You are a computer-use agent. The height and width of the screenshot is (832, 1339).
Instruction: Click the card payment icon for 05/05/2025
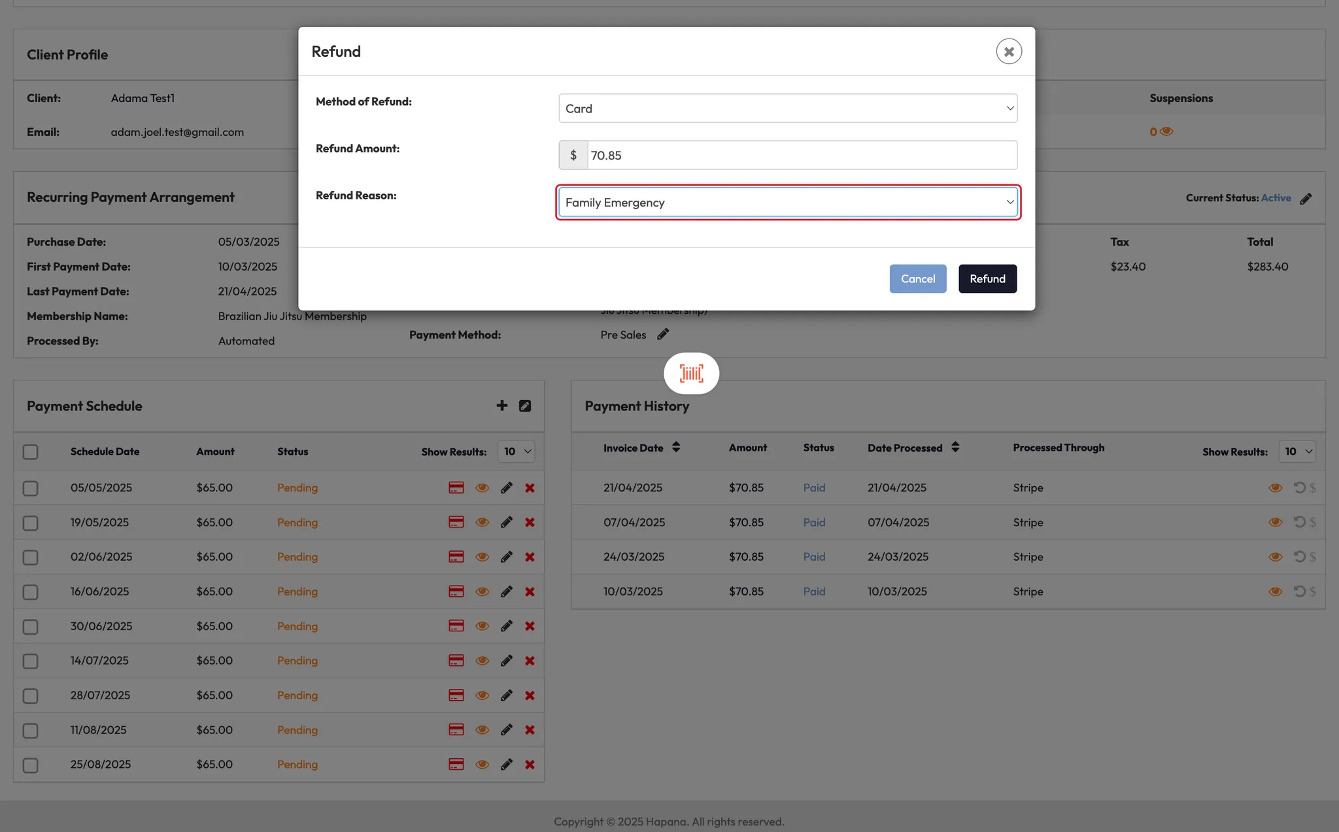tap(456, 488)
